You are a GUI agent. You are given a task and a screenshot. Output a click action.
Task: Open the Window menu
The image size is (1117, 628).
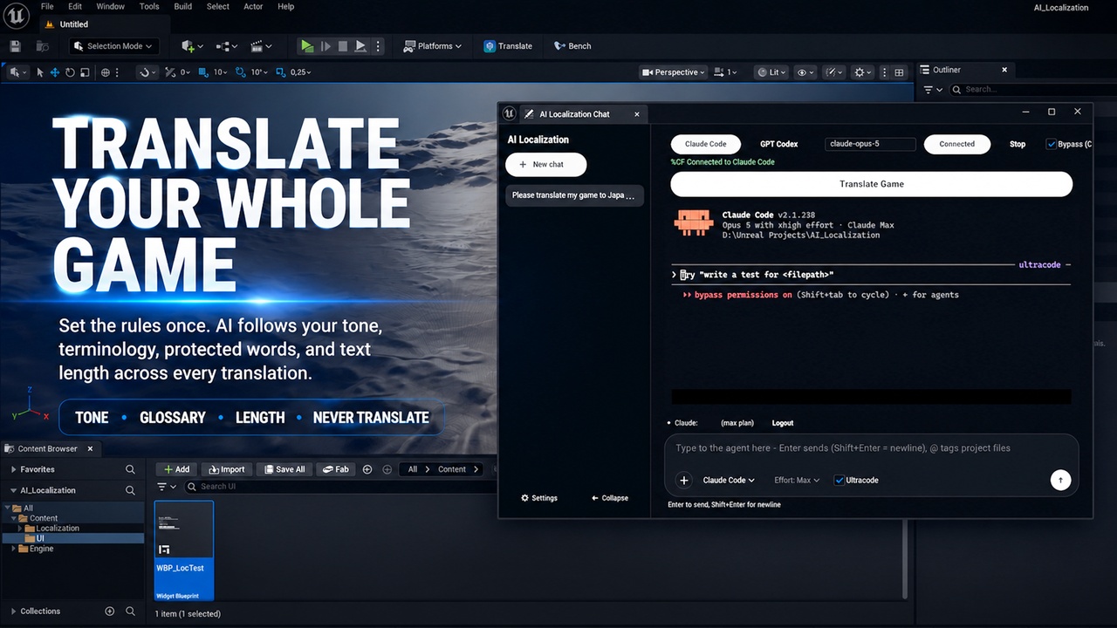110,6
